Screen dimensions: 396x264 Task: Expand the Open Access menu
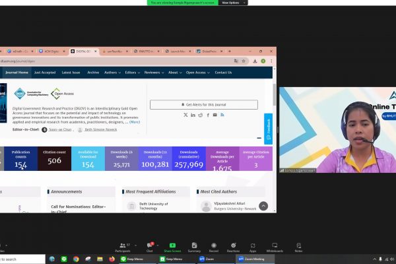(198, 73)
